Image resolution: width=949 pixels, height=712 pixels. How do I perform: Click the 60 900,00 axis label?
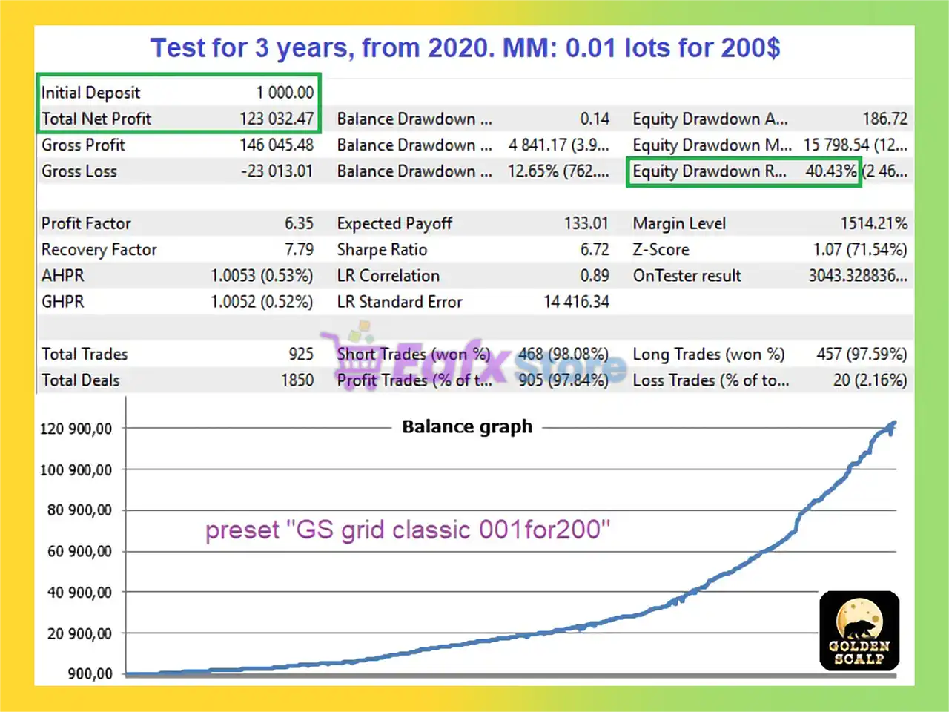tap(79, 551)
